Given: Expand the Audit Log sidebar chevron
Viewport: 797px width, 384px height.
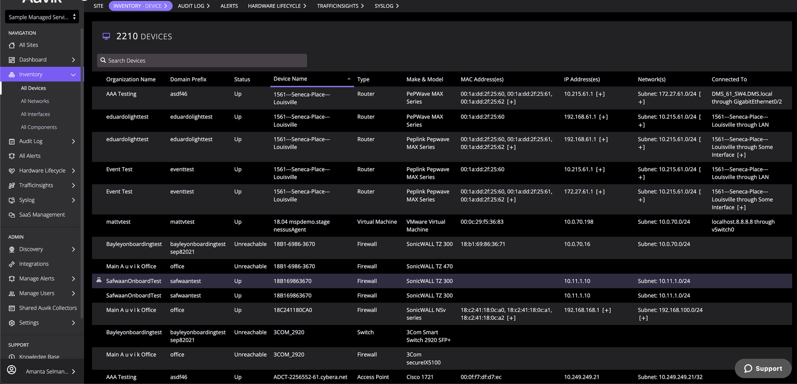Looking at the screenshot, I should point(74,141).
